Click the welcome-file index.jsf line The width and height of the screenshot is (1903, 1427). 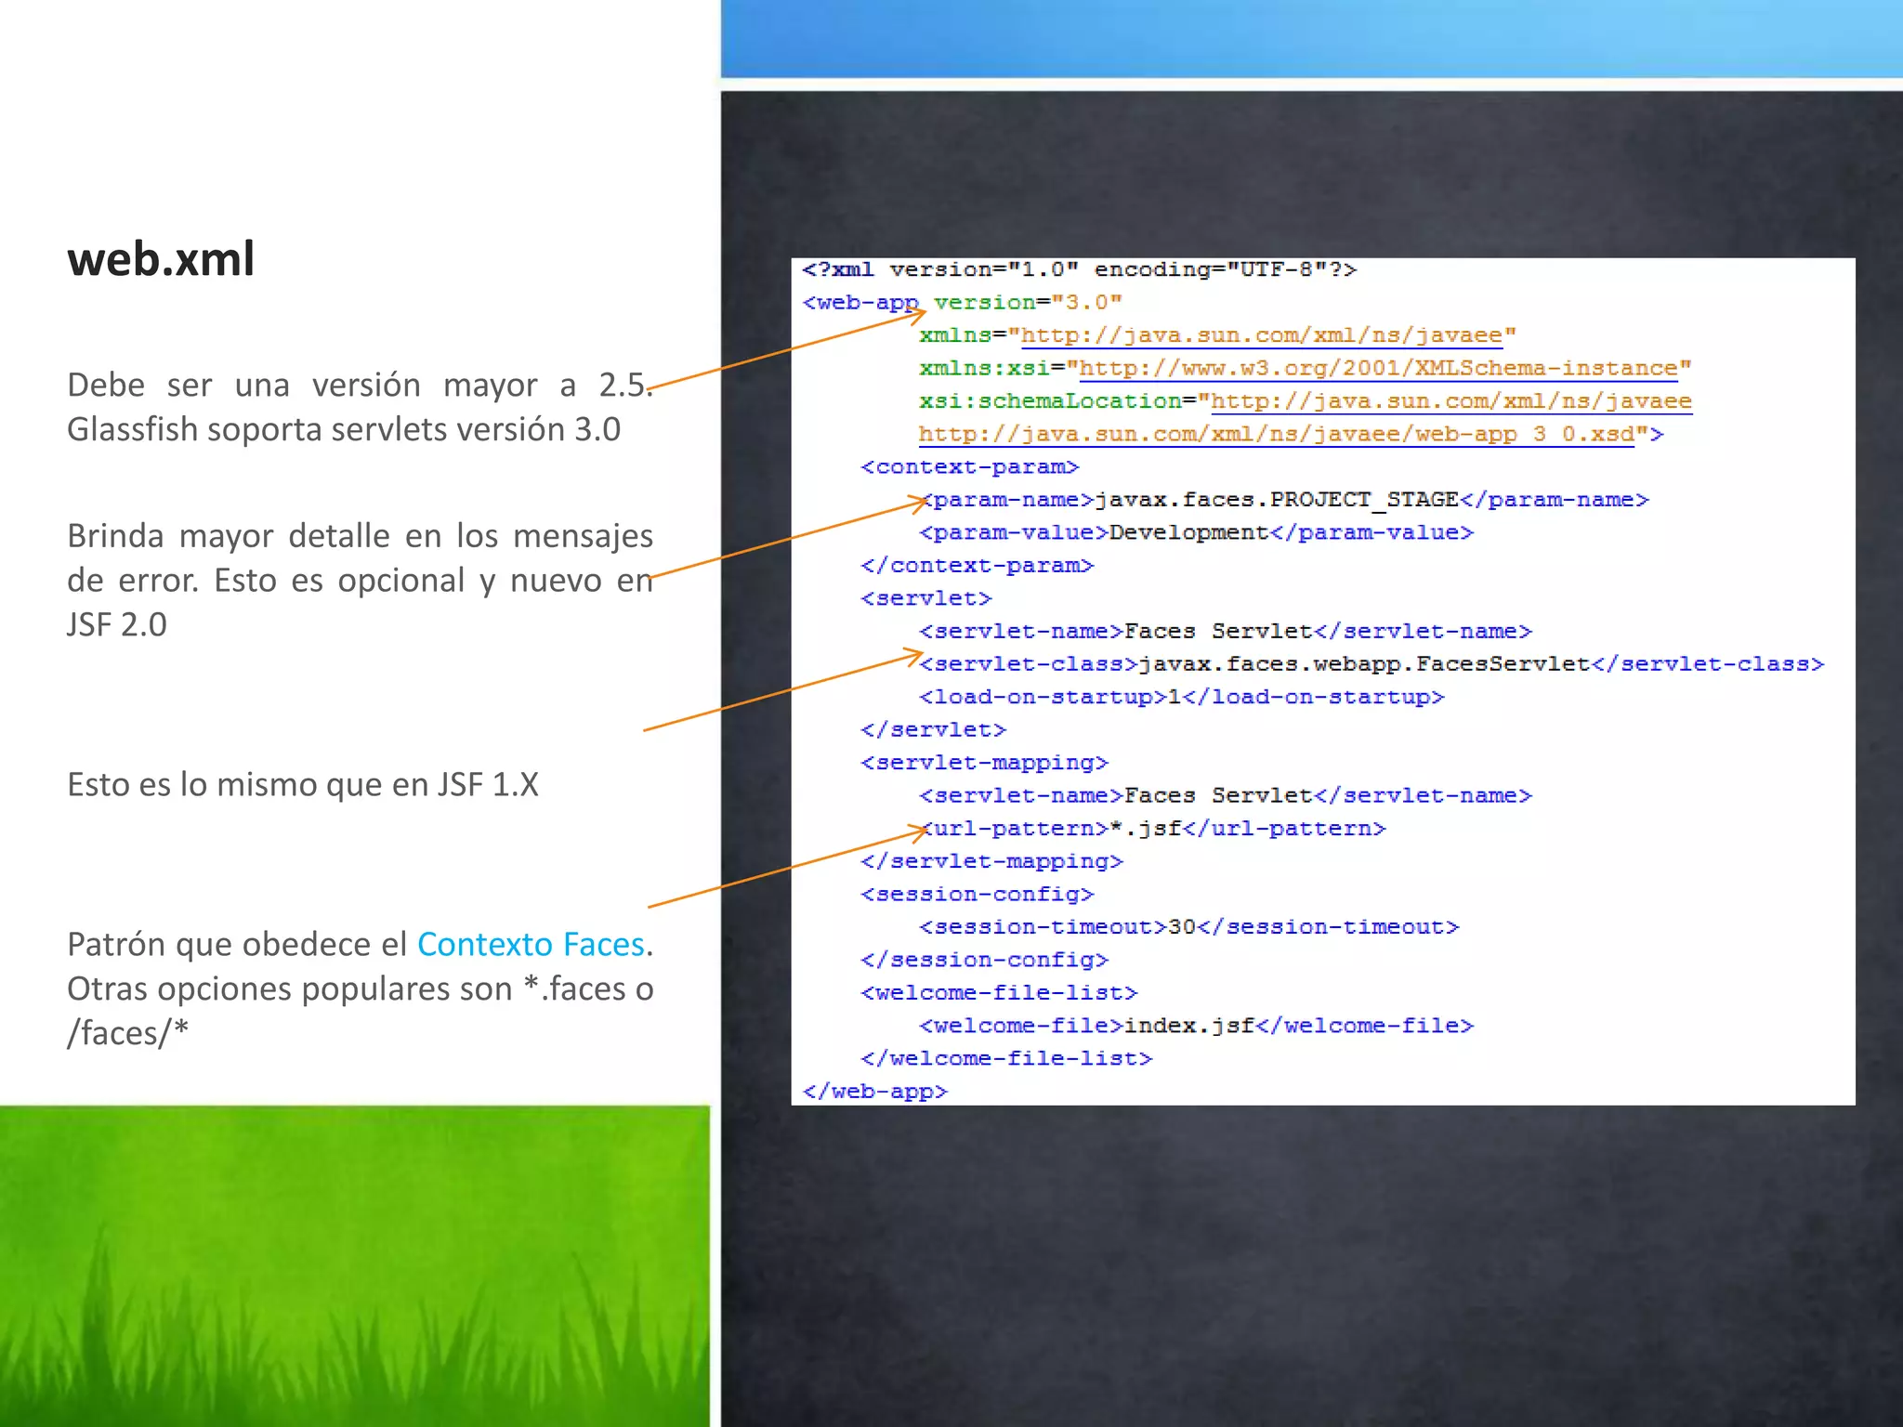(1197, 1026)
